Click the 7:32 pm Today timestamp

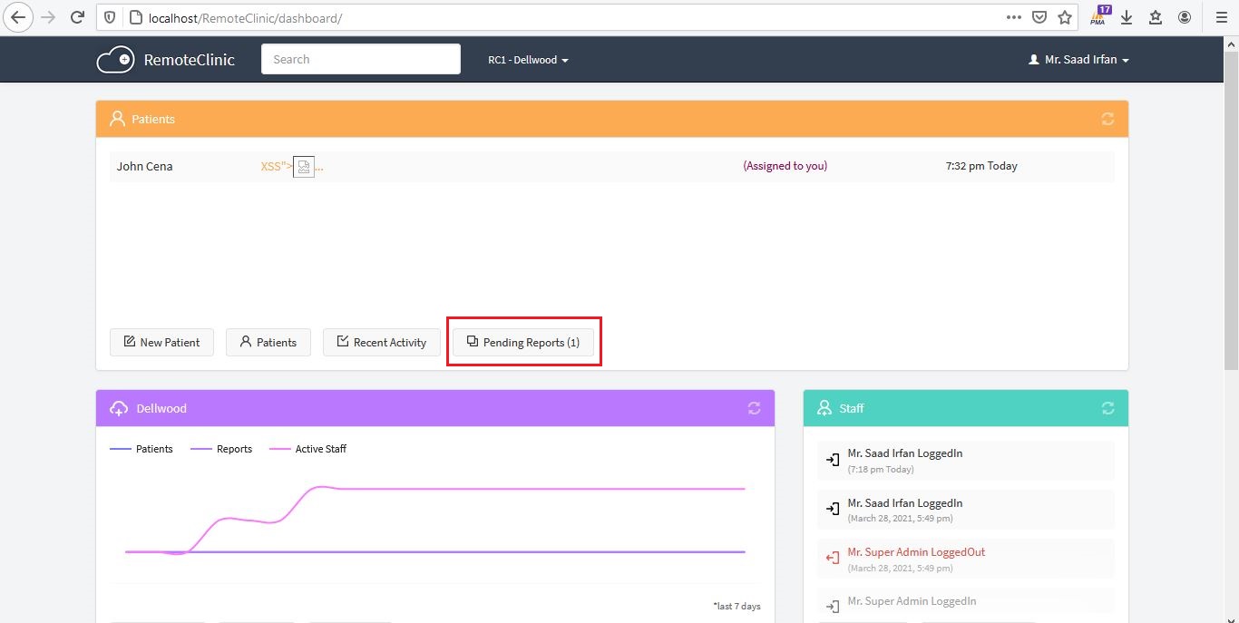coord(981,166)
